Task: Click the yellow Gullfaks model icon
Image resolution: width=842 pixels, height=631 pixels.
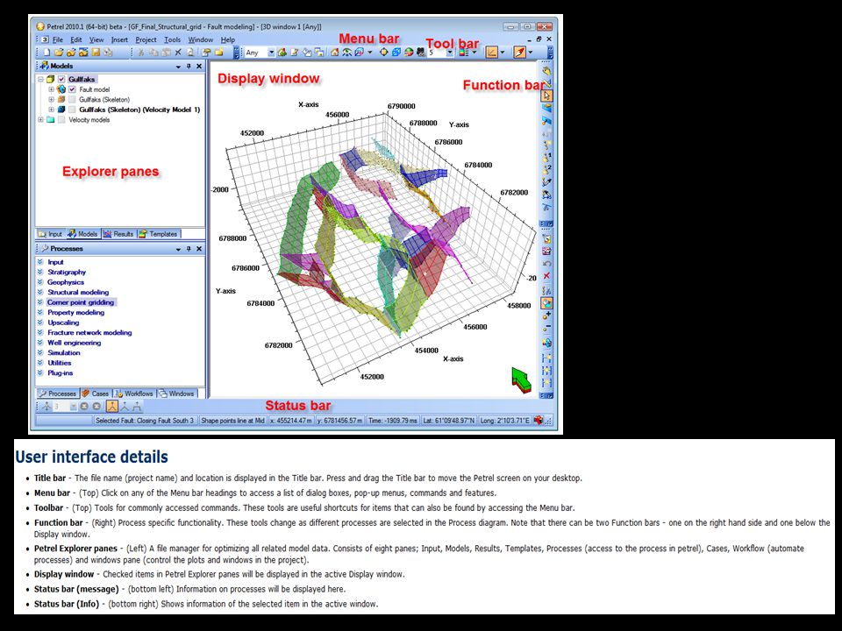Action: (x=51, y=80)
